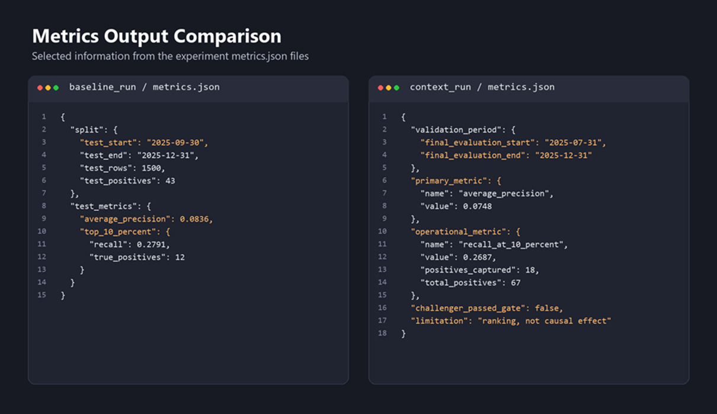Select the "baseline_run / metrics.json" panel title

(145, 87)
